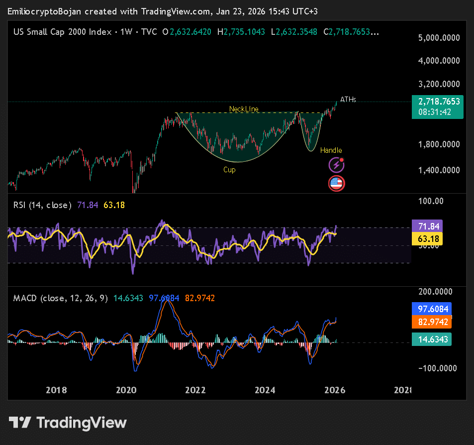Click the green last price label 2,718.7653
The width and height of the screenshot is (474, 445).
[437, 103]
